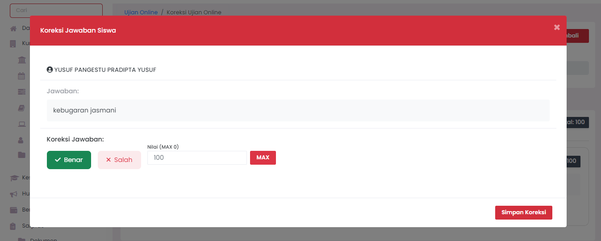Select the calendar icon in sidebar

[21, 76]
